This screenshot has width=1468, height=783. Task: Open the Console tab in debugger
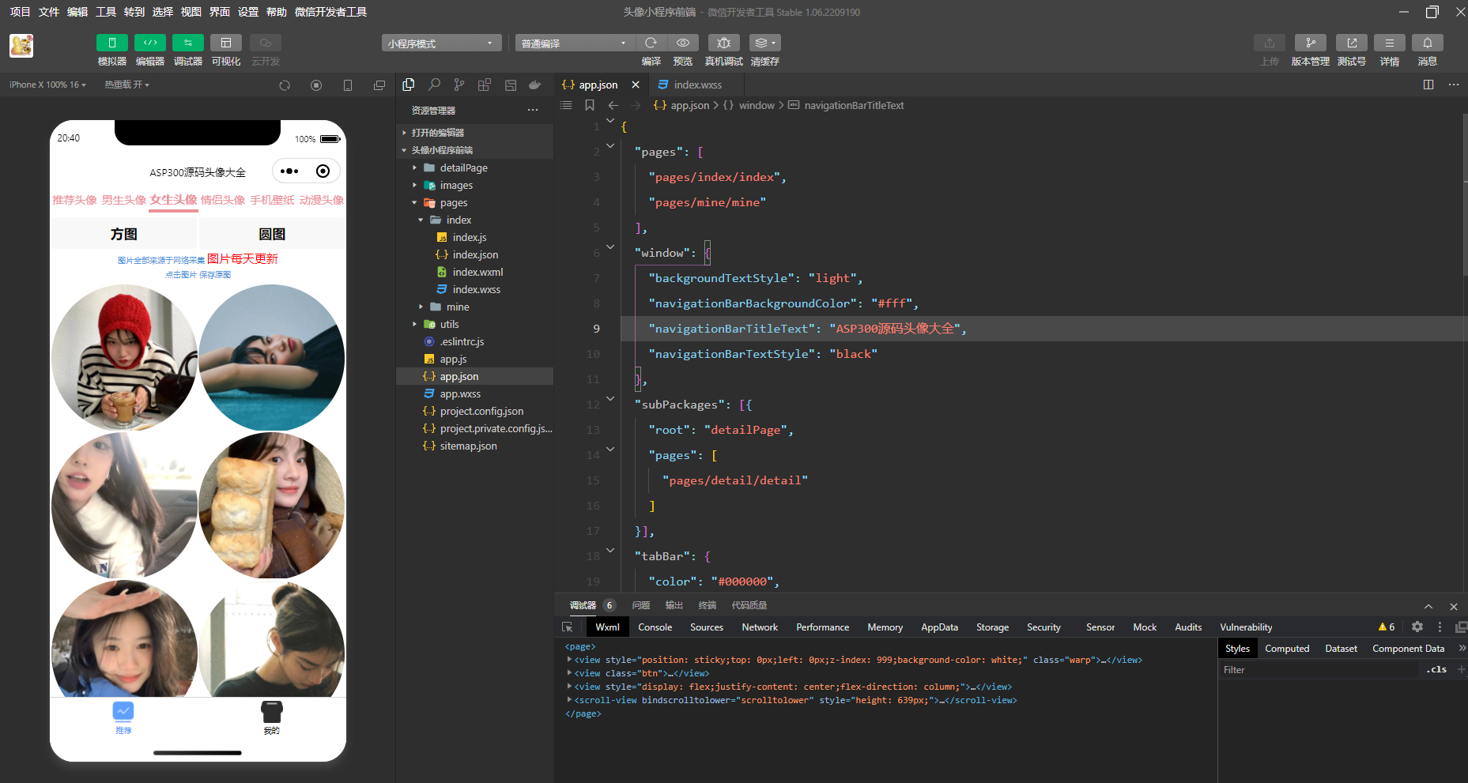point(655,627)
